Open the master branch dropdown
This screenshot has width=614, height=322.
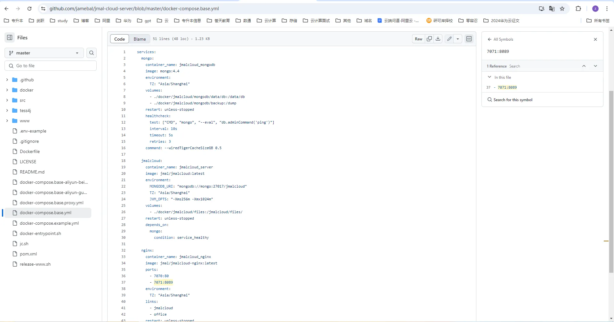tap(44, 53)
